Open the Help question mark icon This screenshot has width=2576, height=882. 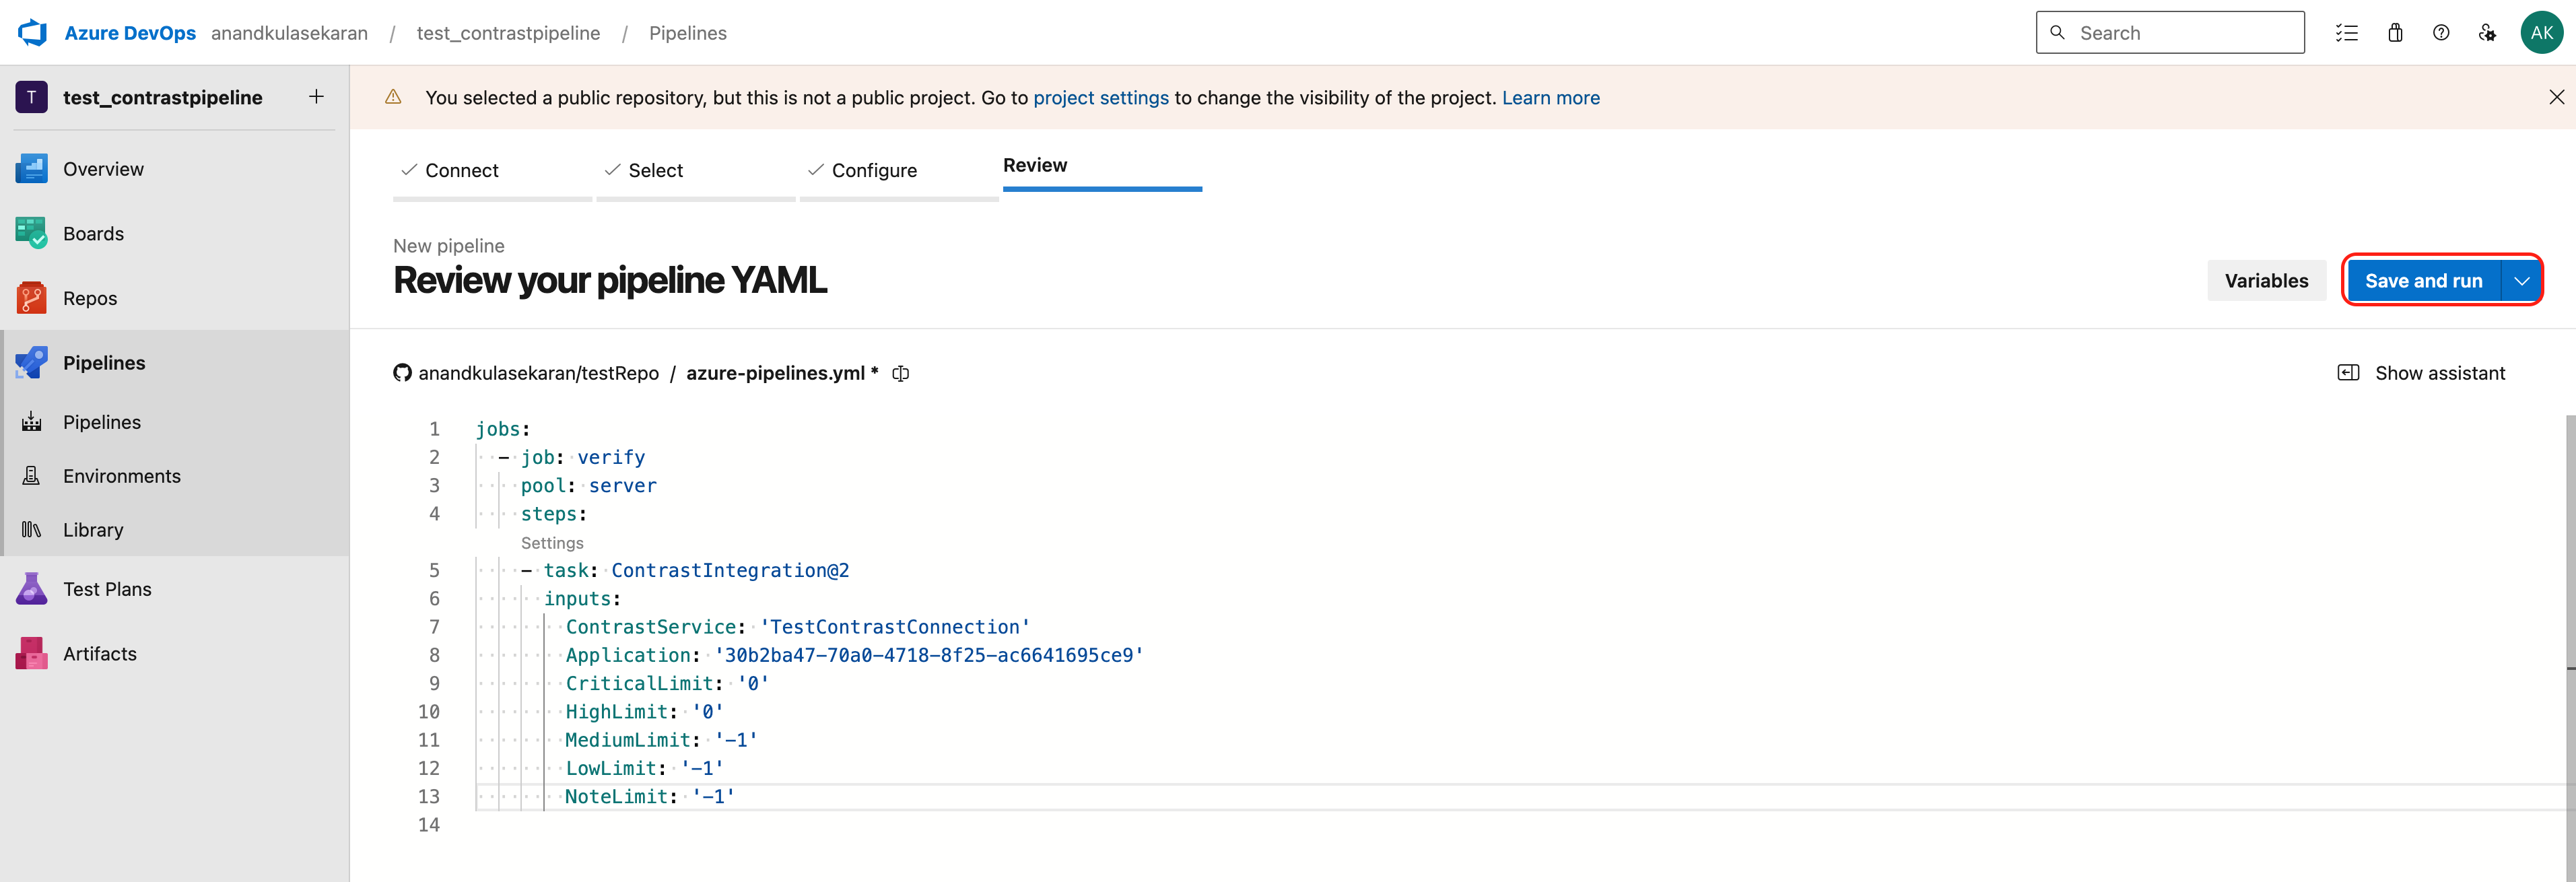pos(2441,33)
